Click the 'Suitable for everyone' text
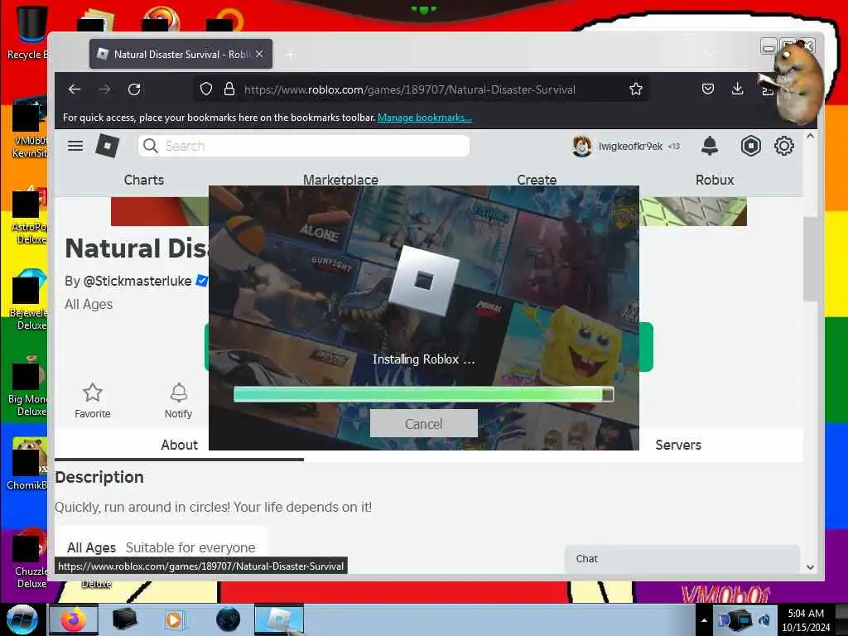Image resolution: width=848 pixels, height=636 pixels. point(190,547)
